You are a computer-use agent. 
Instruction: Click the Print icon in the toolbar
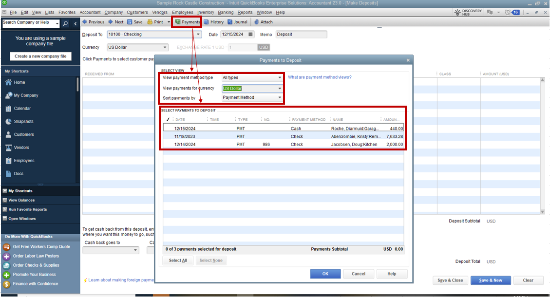coord(154,22)
